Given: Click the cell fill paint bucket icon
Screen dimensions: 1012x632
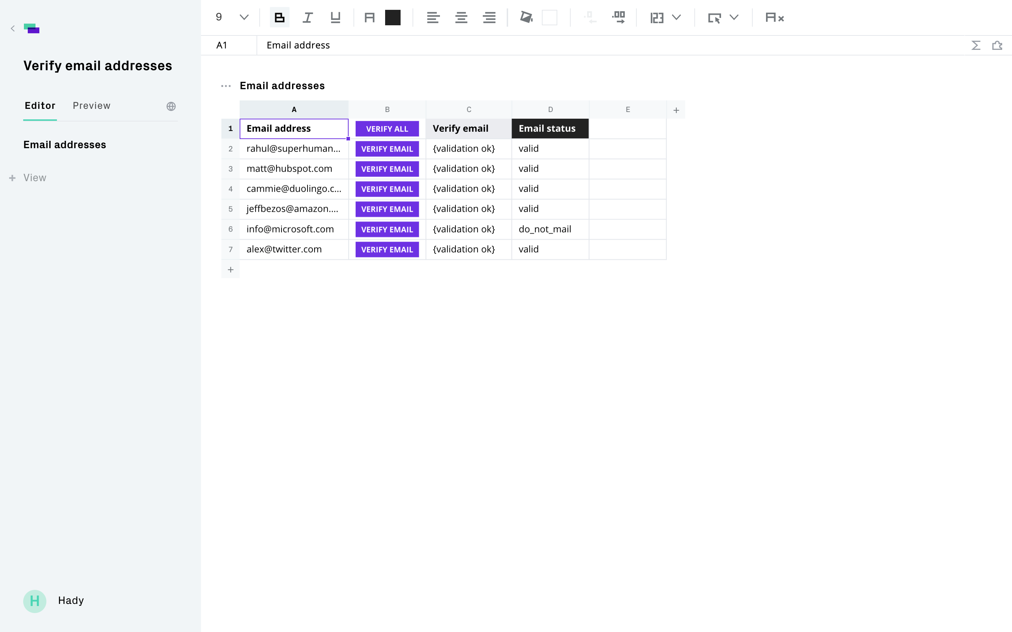Looking at the screenshot, I should click(526, 18).
